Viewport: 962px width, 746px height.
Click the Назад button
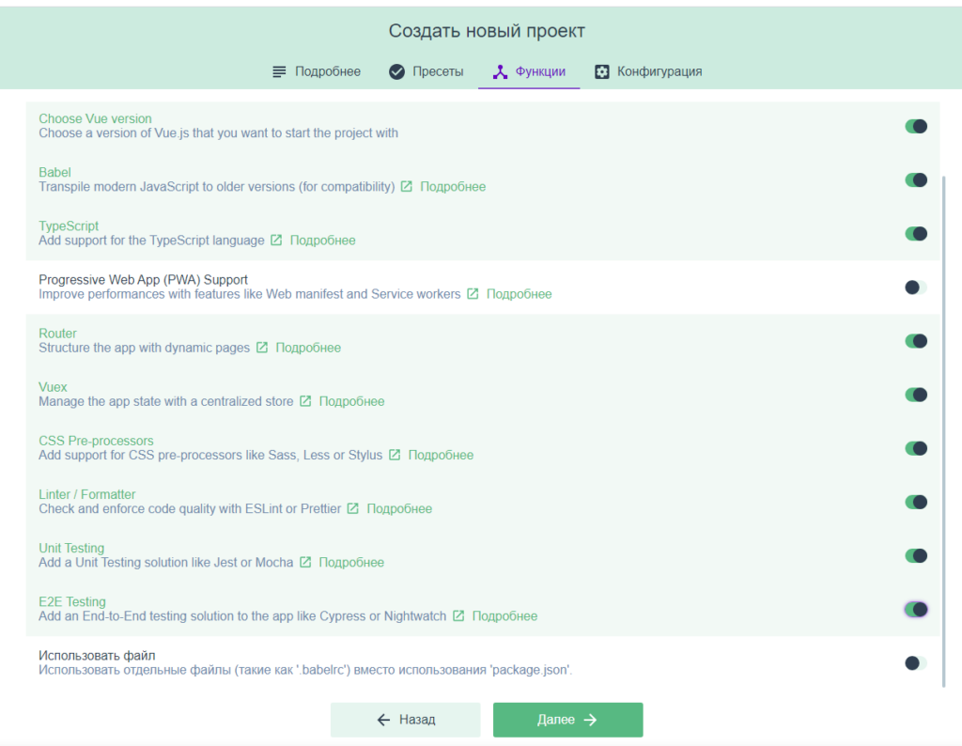pyautogui.click(x=406, y=720)
